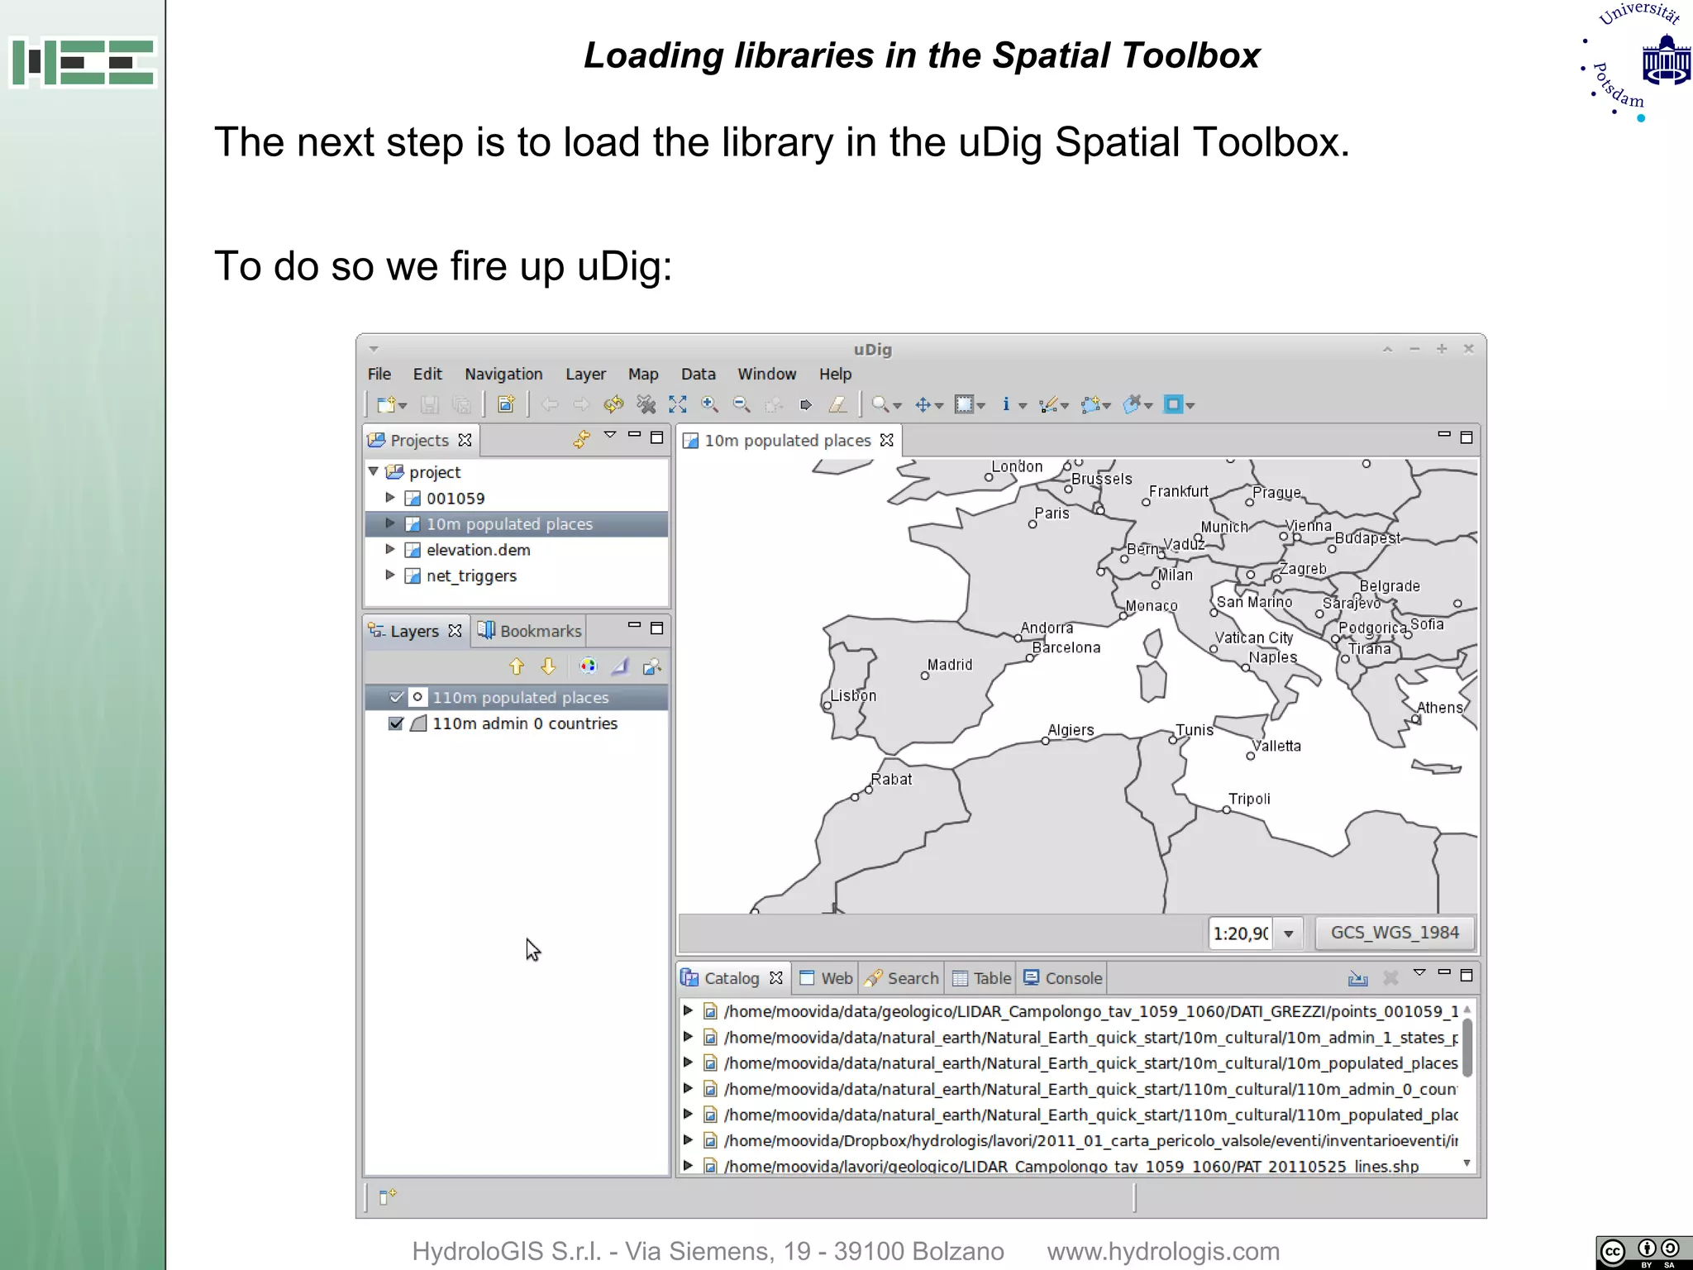Open the Window menu
Image resolution: width=1693 pixels, height=1270 pixels.
click(767, 374)
